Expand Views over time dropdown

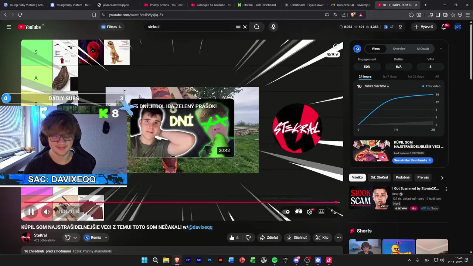377,86
